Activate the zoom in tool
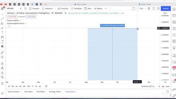 pos(2,57)
